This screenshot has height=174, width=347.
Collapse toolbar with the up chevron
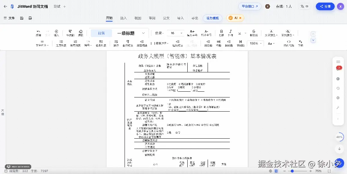(313, 34)
